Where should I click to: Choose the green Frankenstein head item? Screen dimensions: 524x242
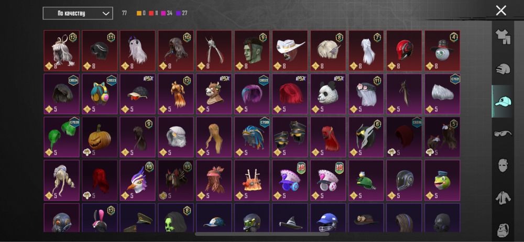(252, 50)
